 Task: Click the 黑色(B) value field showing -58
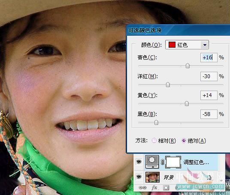pos(209,114)
